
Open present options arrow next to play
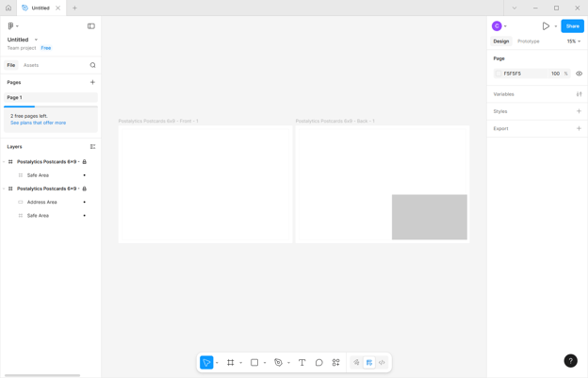(555, 26)
